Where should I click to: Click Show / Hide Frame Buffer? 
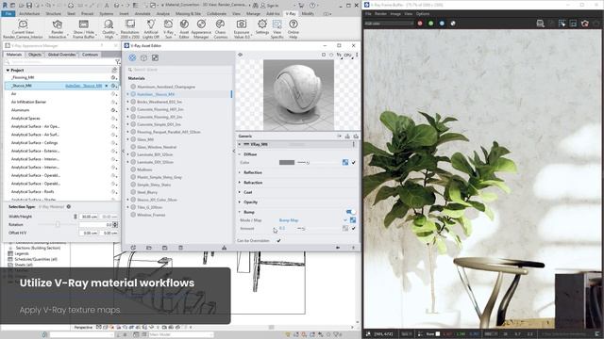point(84,29)
